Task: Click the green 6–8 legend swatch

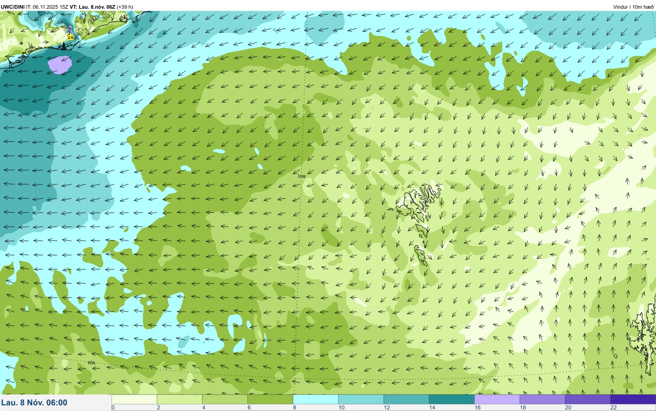Action: click(x=270, y=399)
